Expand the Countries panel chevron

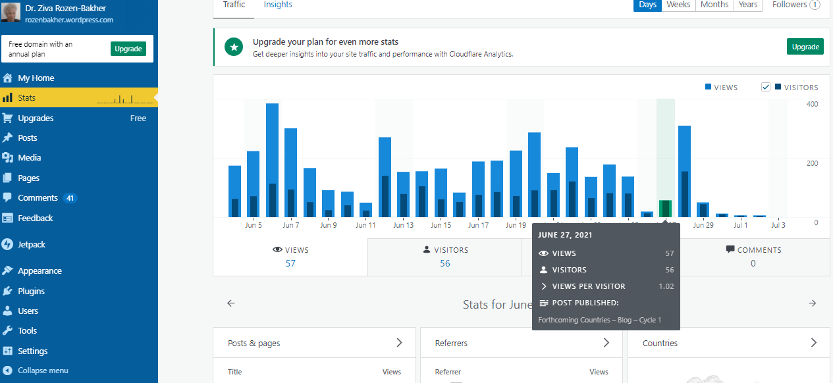(x=814, y=343)
